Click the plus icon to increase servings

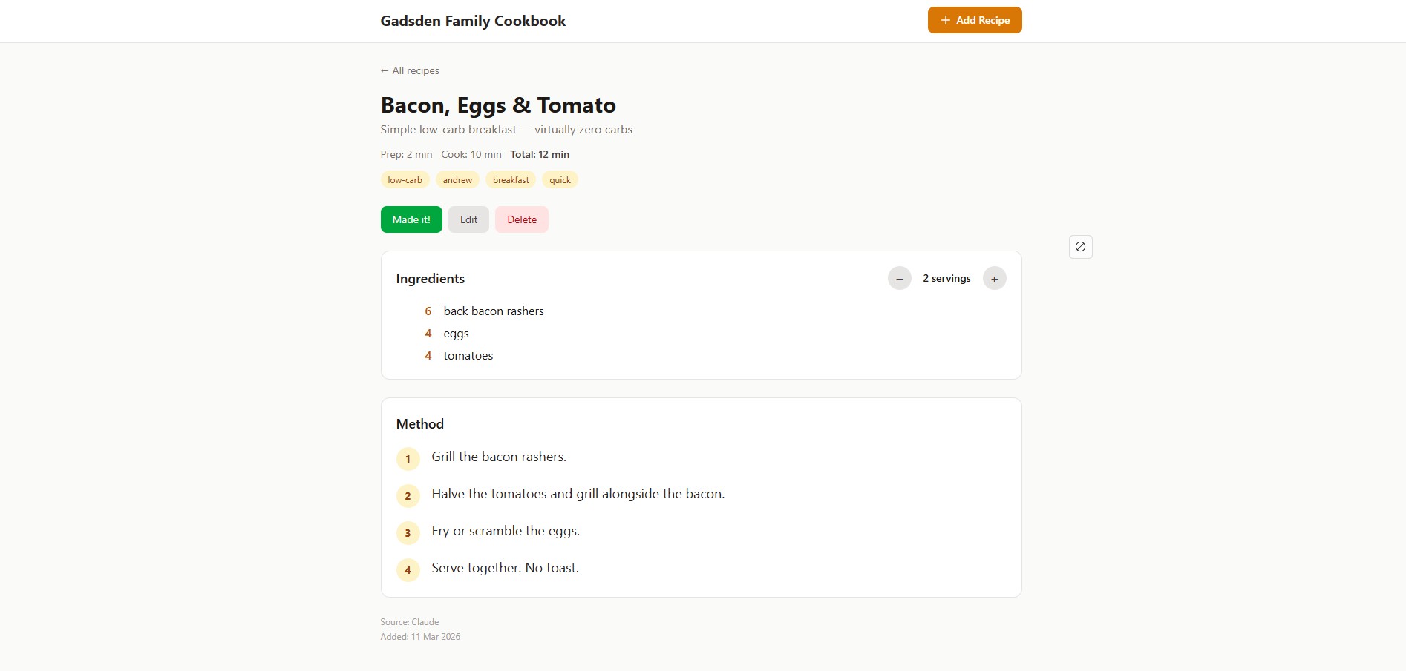994,278
